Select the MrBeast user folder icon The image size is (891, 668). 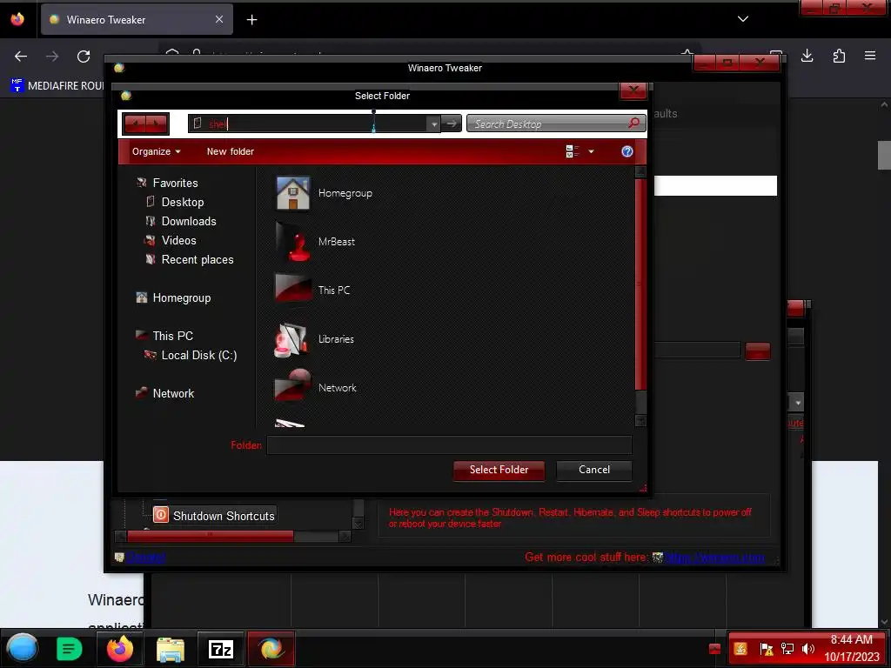pyautogui.click(x=292, y=242)
